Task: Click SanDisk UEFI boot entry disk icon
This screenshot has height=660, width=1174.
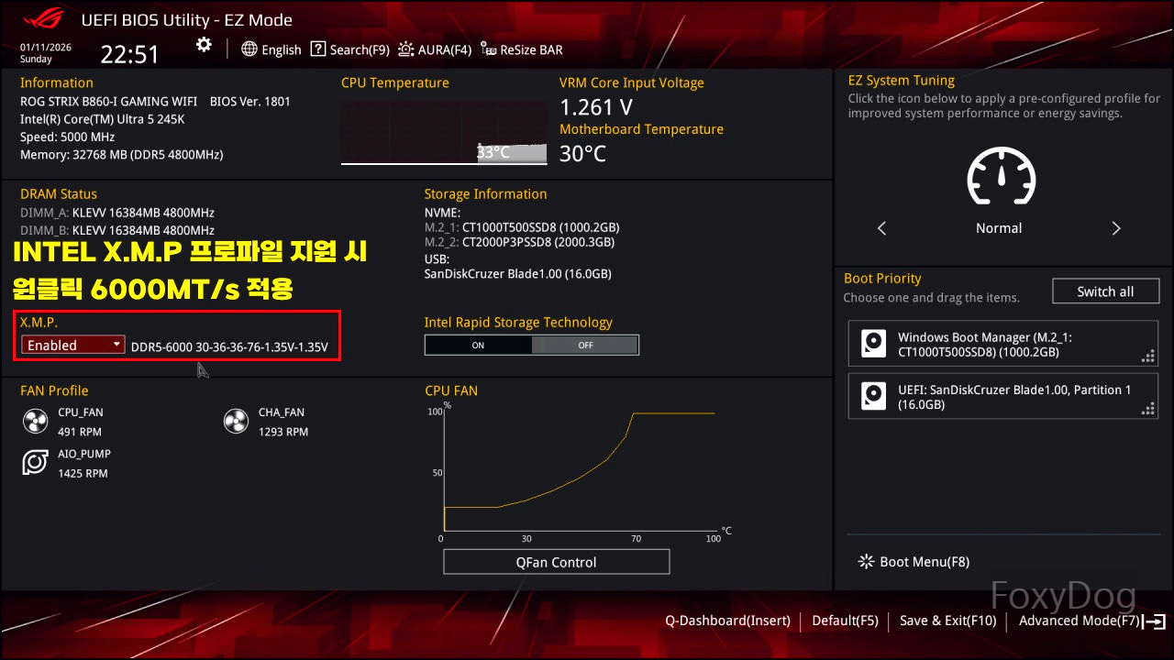Action: pyautogui.click(x=872, y=397)
